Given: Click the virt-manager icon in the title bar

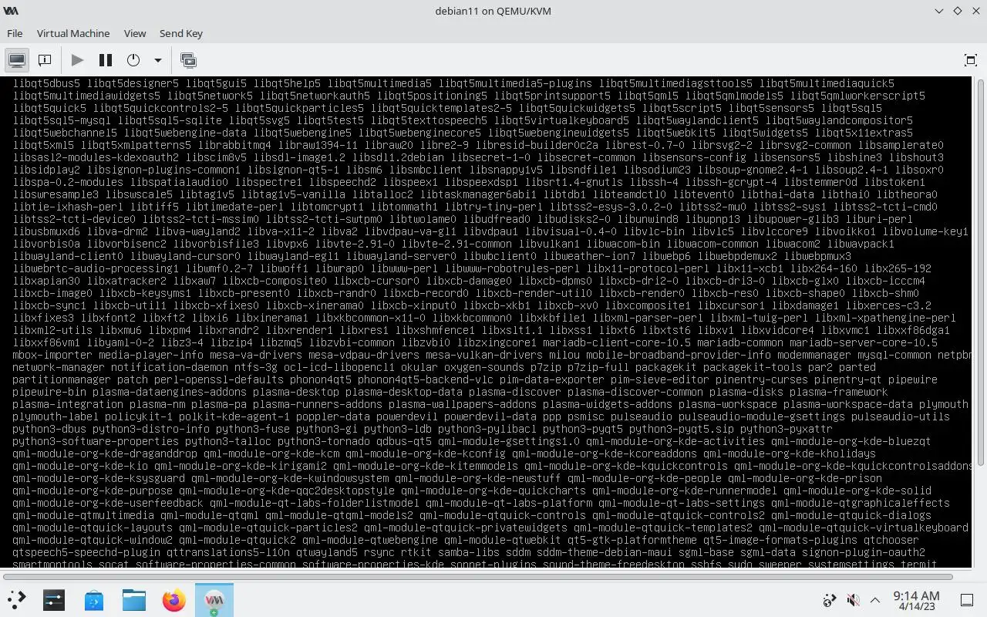Looking at the screenshot, I should click(11, 11).
